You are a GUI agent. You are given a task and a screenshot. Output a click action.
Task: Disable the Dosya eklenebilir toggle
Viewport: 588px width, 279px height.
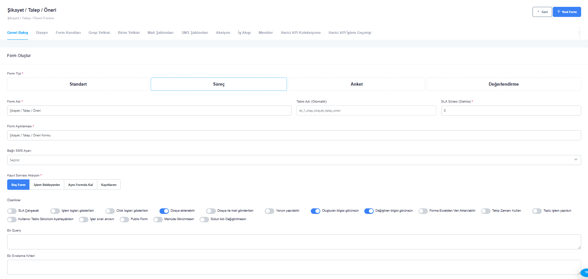[x=164, y=211]
